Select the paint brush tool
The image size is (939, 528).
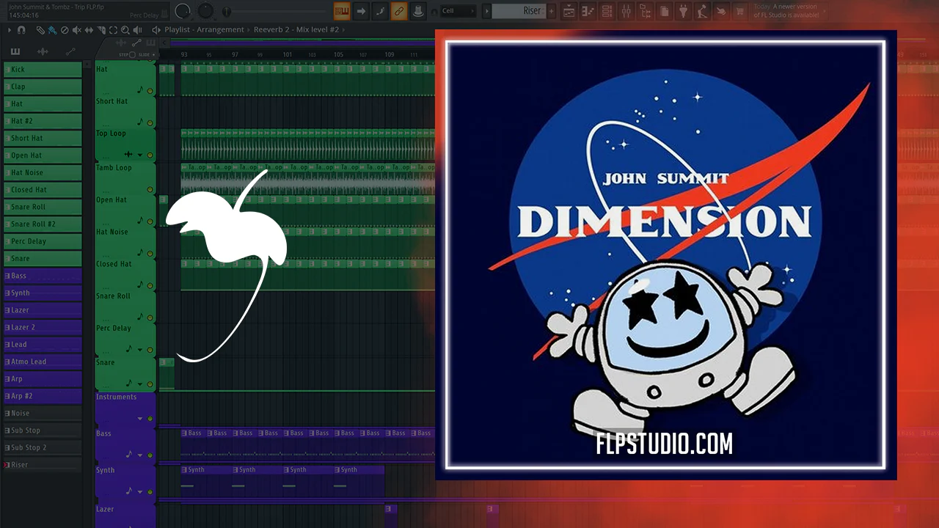point(53,30)
